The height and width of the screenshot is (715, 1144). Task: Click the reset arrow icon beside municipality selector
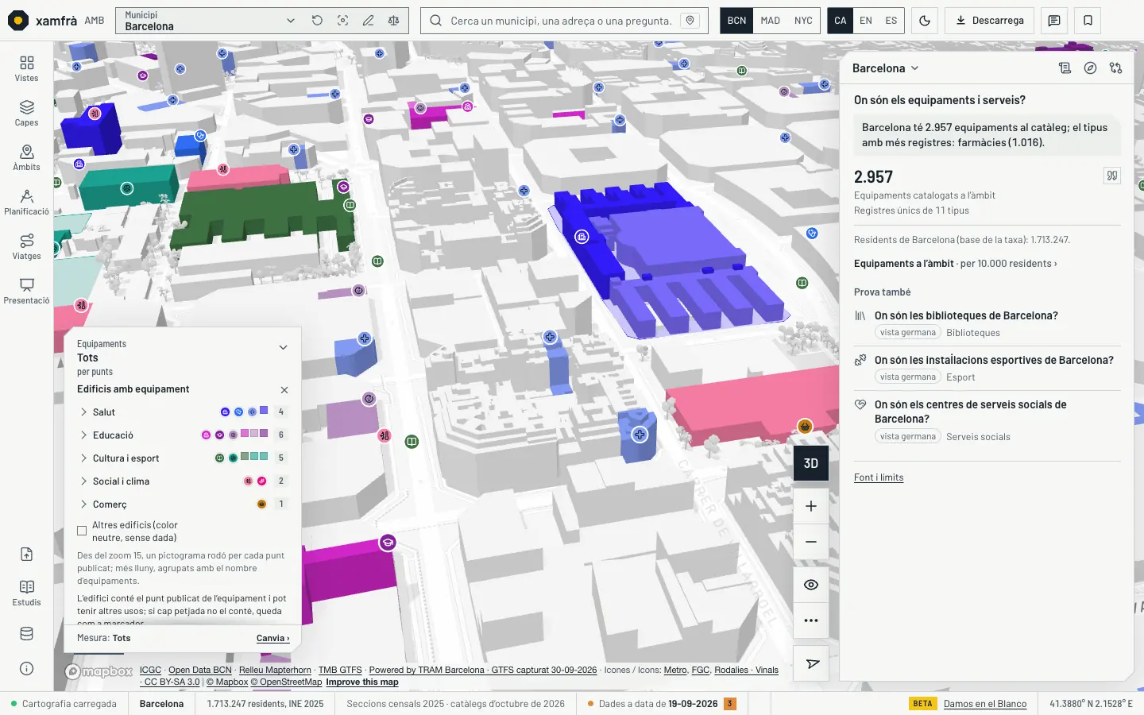pyautogui.click(x=317, y=21)
